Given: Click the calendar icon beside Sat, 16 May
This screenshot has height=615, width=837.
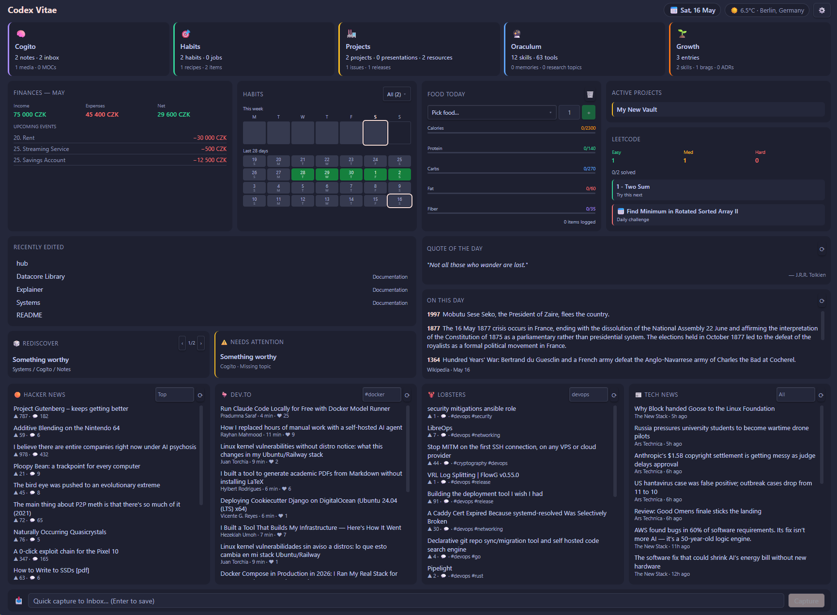Looking at the screenshot, I should (x=674, y=10).
